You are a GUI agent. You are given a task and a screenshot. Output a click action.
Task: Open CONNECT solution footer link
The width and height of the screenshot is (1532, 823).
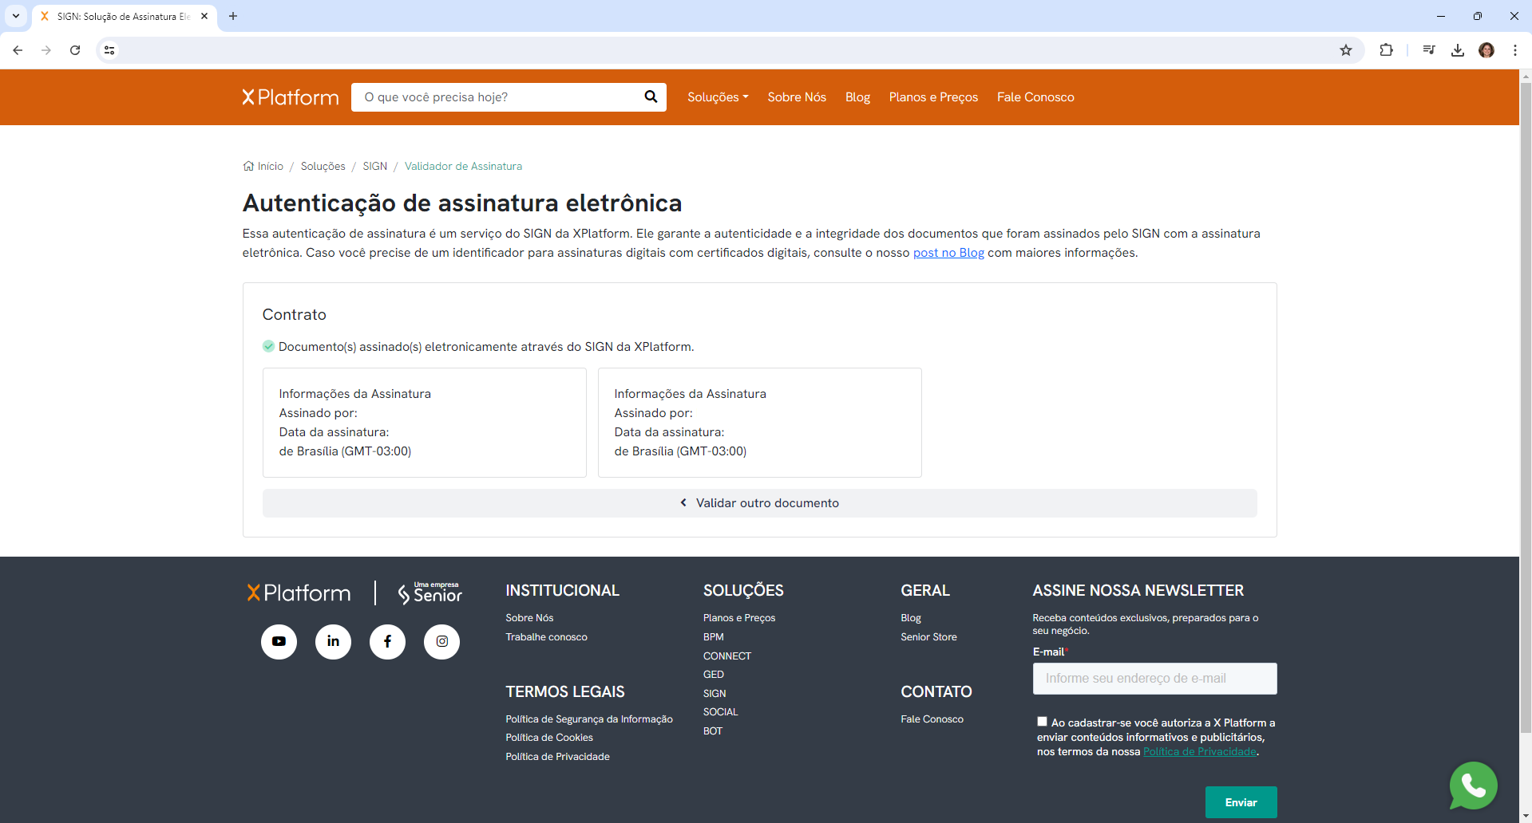[x=727, y=656]
